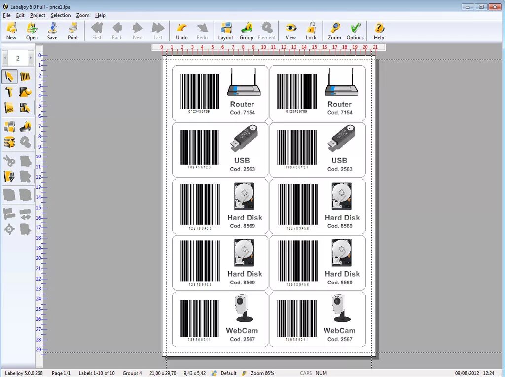
Task: Click the printer icon beside Default in status bar
Action: (x=214, y=373)
